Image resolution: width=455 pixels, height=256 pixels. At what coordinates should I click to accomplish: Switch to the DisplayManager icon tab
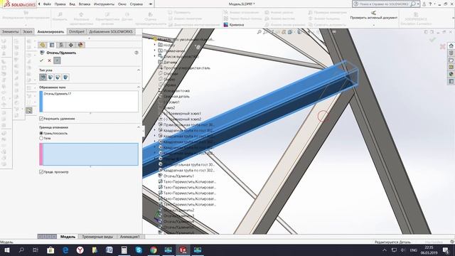coord(80,45)
